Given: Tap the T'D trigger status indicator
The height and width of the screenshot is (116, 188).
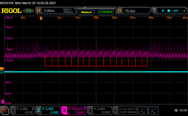Looking at the screenshot, I should 28,11.
